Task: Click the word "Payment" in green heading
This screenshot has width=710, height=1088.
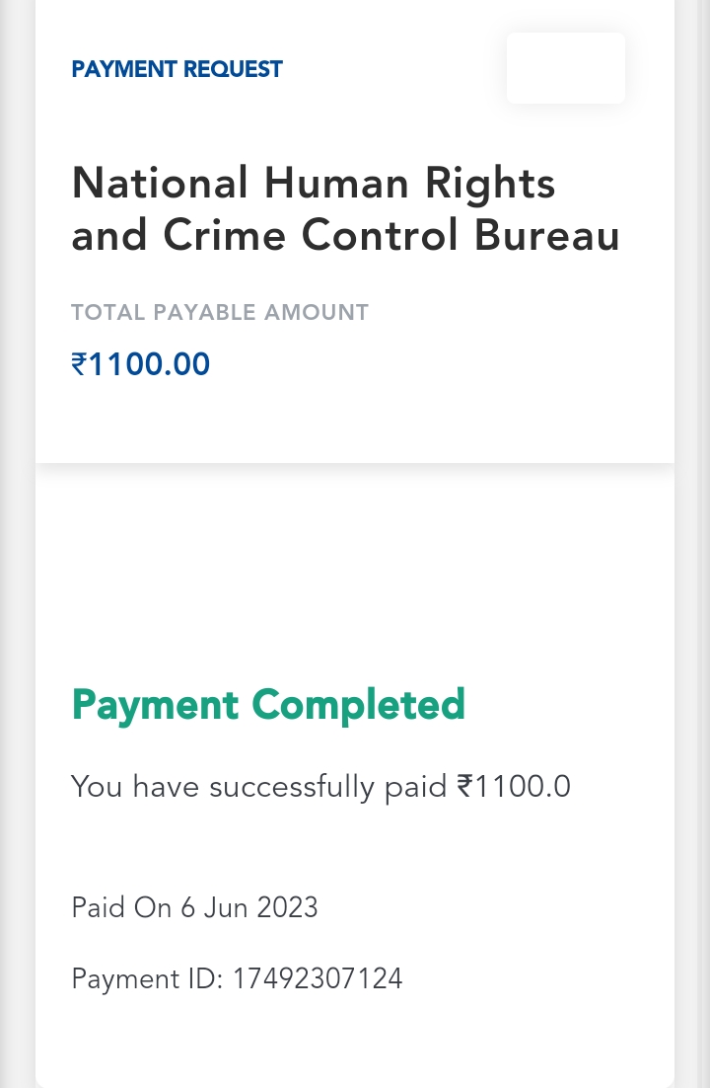Action: click(x=155, y=705)
